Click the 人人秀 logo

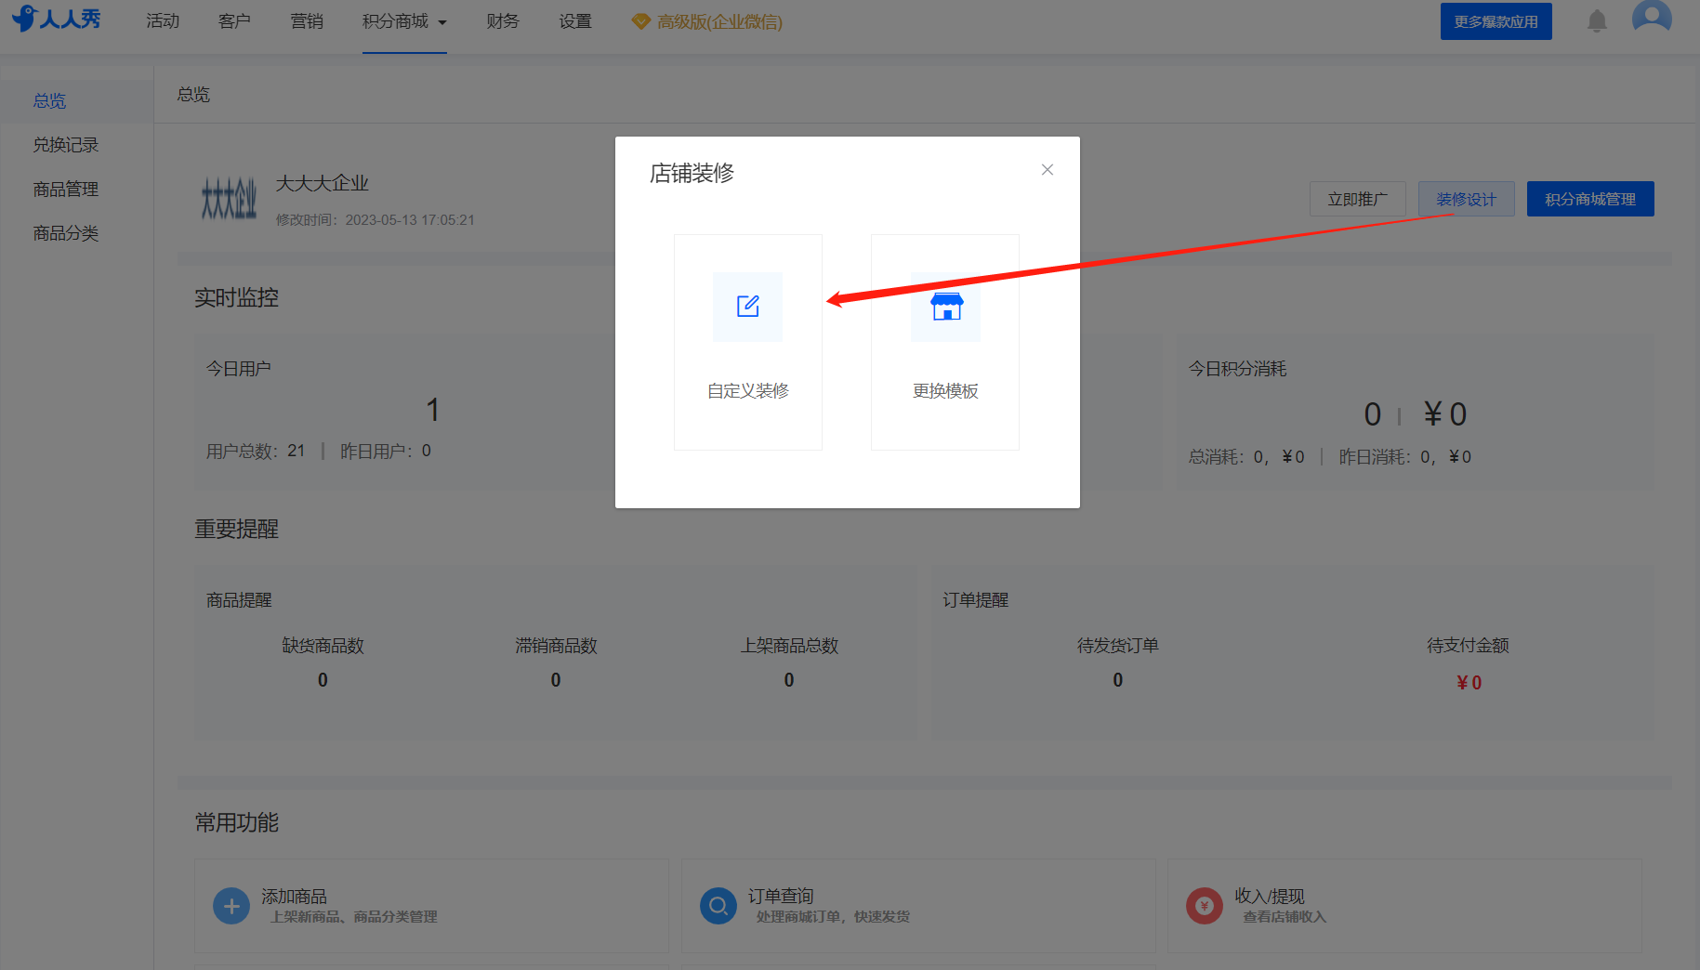pyautogui.click(x=57, y=19)
